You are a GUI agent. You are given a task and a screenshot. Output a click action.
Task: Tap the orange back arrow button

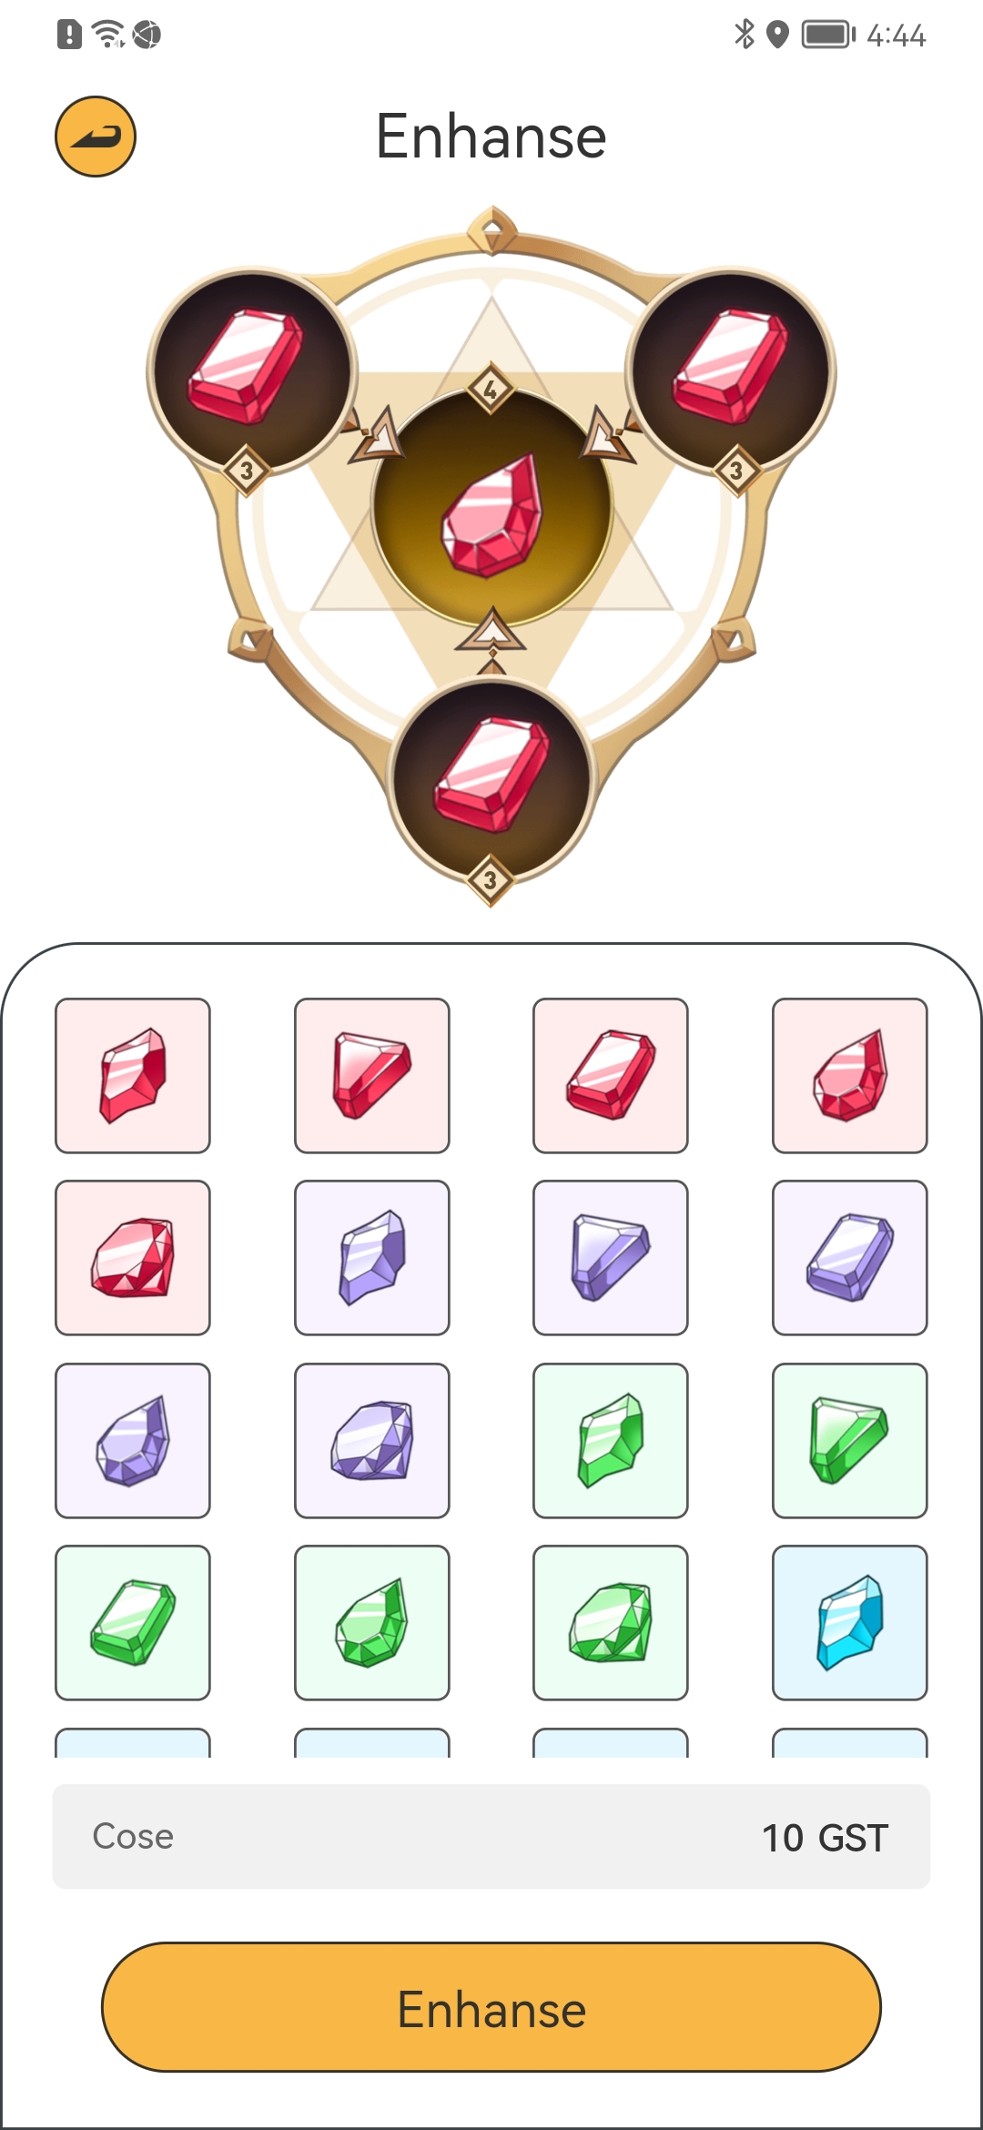[96, 137]
